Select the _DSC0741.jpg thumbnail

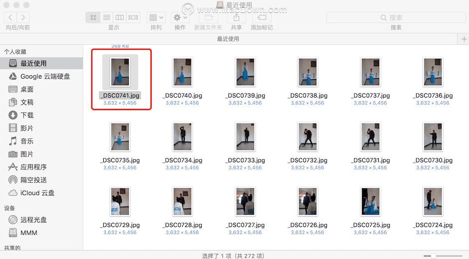(x=120, y=72)
